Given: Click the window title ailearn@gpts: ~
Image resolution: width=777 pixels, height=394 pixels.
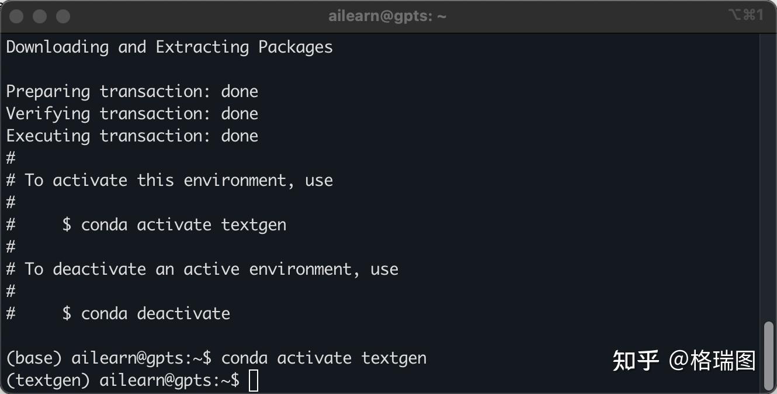Looking at the screenshot, I should click(387, 16).
